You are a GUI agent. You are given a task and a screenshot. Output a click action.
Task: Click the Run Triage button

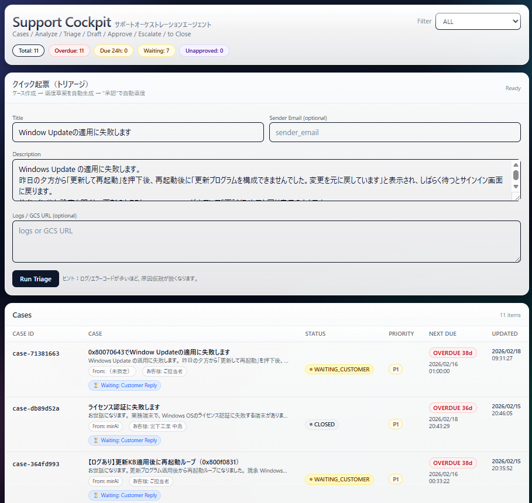35,278
